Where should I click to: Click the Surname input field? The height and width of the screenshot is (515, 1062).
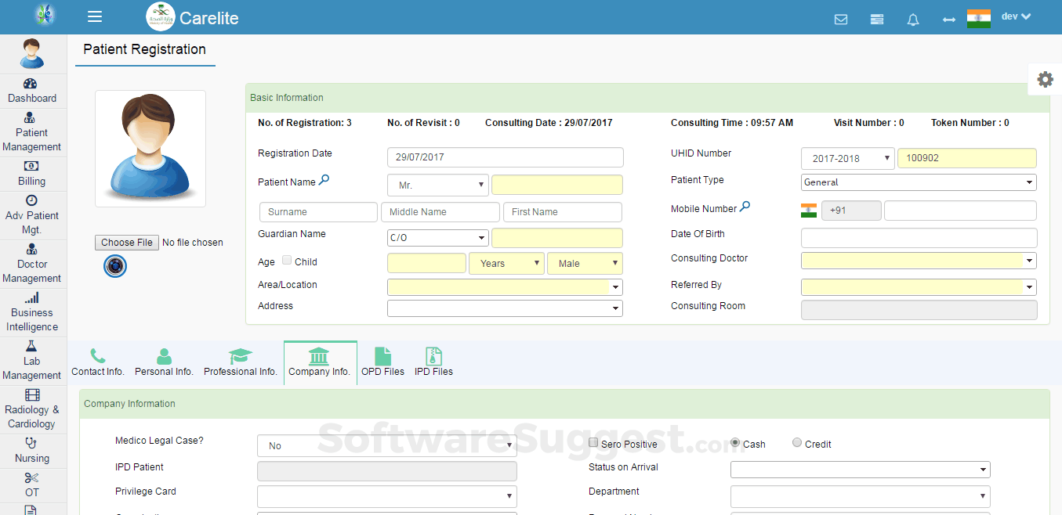pyautogui.click(x=318, y=212)
